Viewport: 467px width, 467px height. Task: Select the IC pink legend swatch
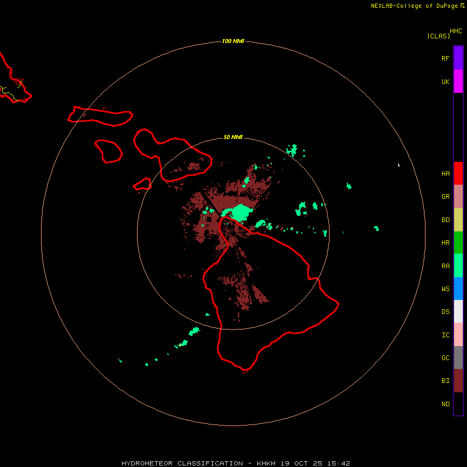click(x=458, y=335)
